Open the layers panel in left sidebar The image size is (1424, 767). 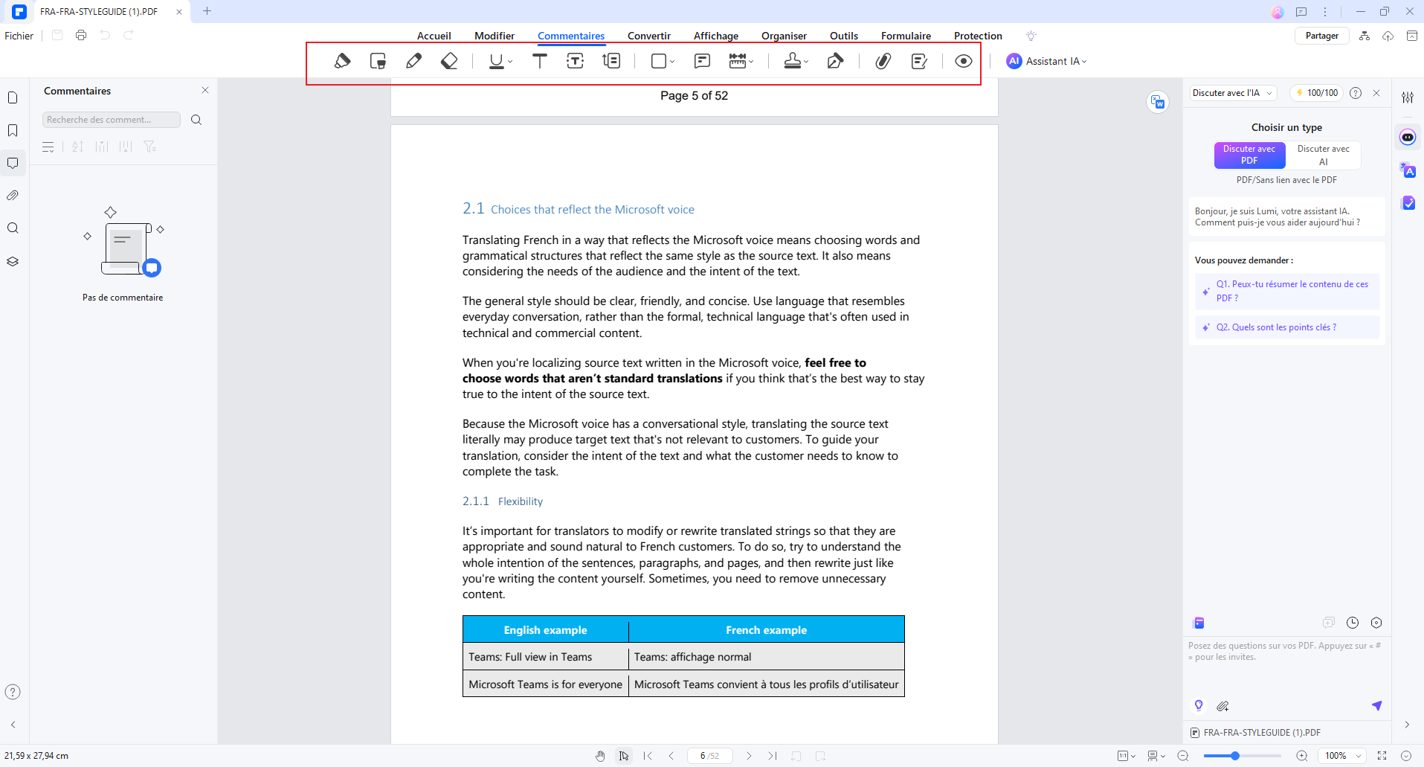point(13,261)
